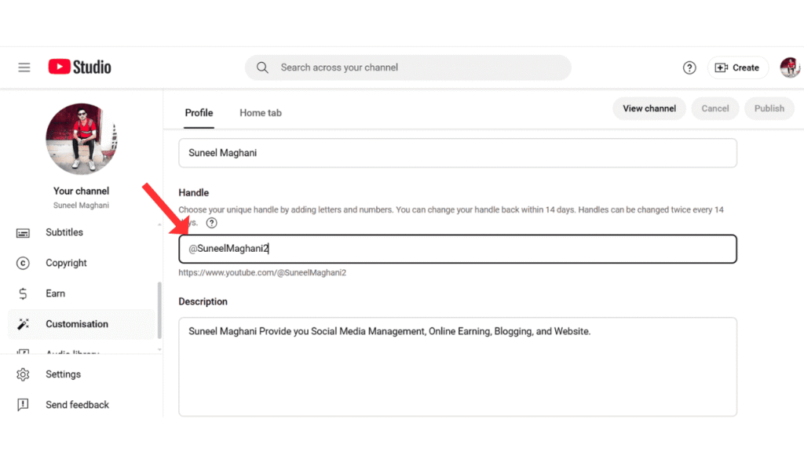
Task: Switch to the Home tab
Action: point(260,113)
